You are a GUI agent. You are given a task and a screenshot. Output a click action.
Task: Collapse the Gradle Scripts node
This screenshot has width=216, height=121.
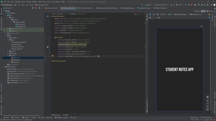pos(4,67)
